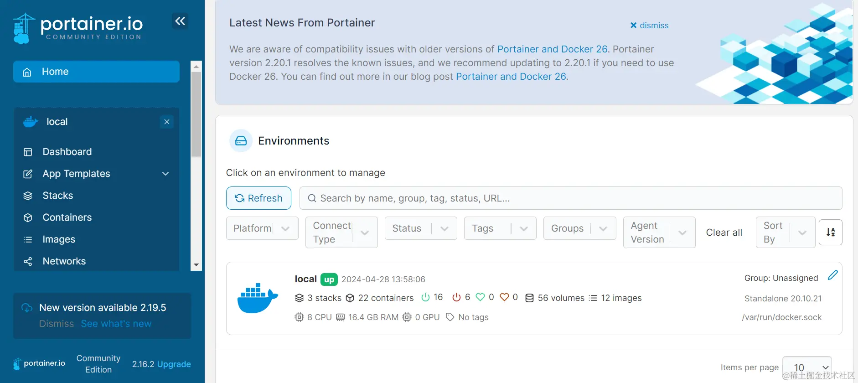This screenshot has height=383, width=858.
Task: Click the Portainer.io logo at top left
Action: 78,28
